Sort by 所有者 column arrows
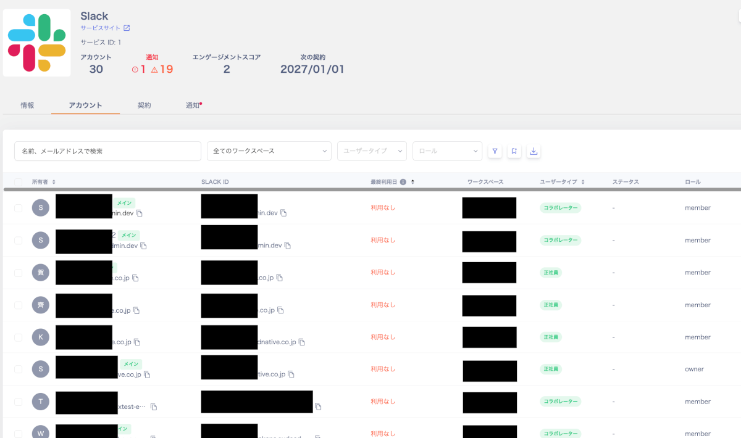 (x=54, y=182)
